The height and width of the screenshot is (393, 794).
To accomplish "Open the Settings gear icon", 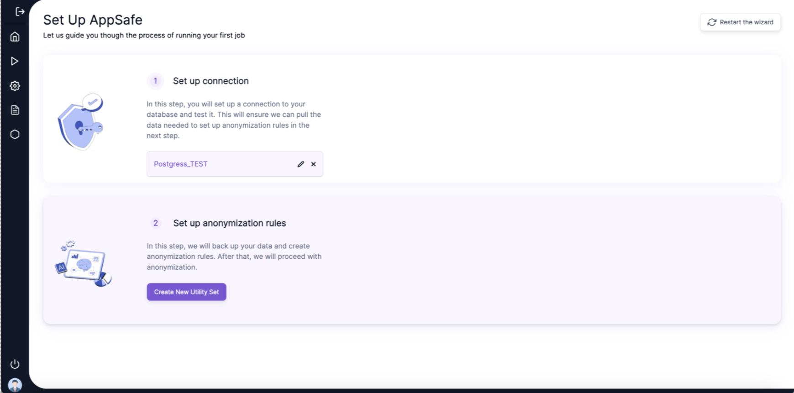I will point(15,86).
